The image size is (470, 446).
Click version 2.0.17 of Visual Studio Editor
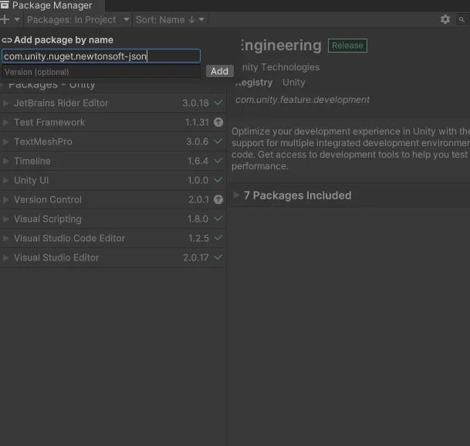[x=196, y=257]
